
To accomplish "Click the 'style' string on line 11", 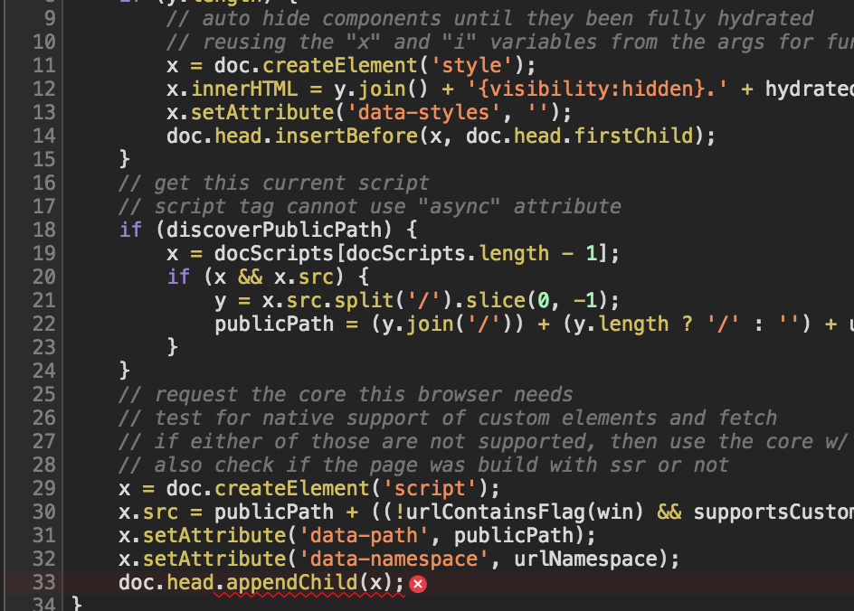I will pyautogui.click(x=471, y=65).
